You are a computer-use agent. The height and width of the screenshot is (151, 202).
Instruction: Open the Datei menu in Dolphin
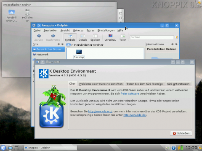coord(37,30)
